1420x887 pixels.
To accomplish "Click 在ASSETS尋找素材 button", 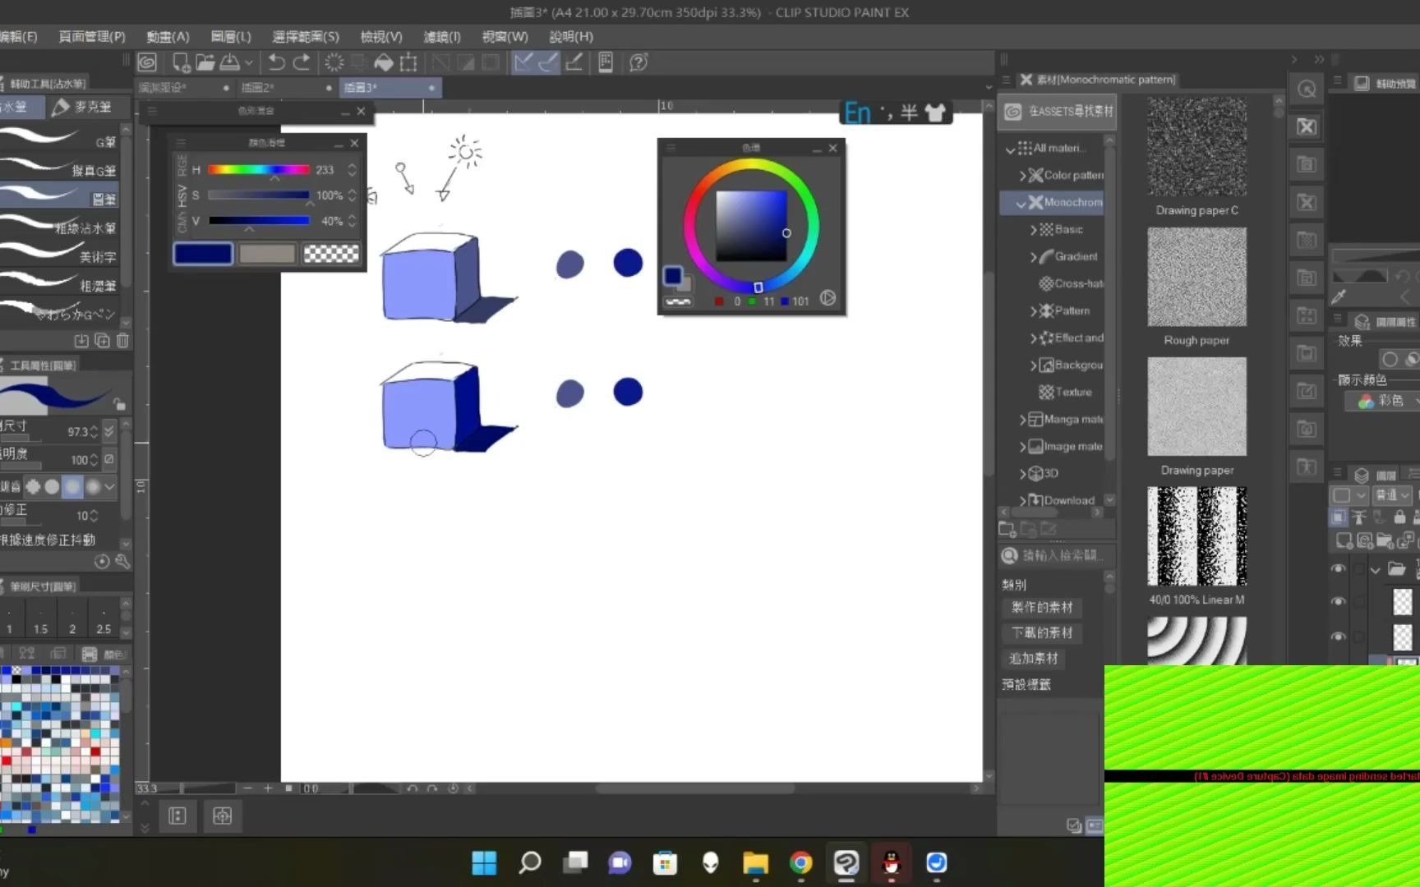I will click(x=1058, y=111).
